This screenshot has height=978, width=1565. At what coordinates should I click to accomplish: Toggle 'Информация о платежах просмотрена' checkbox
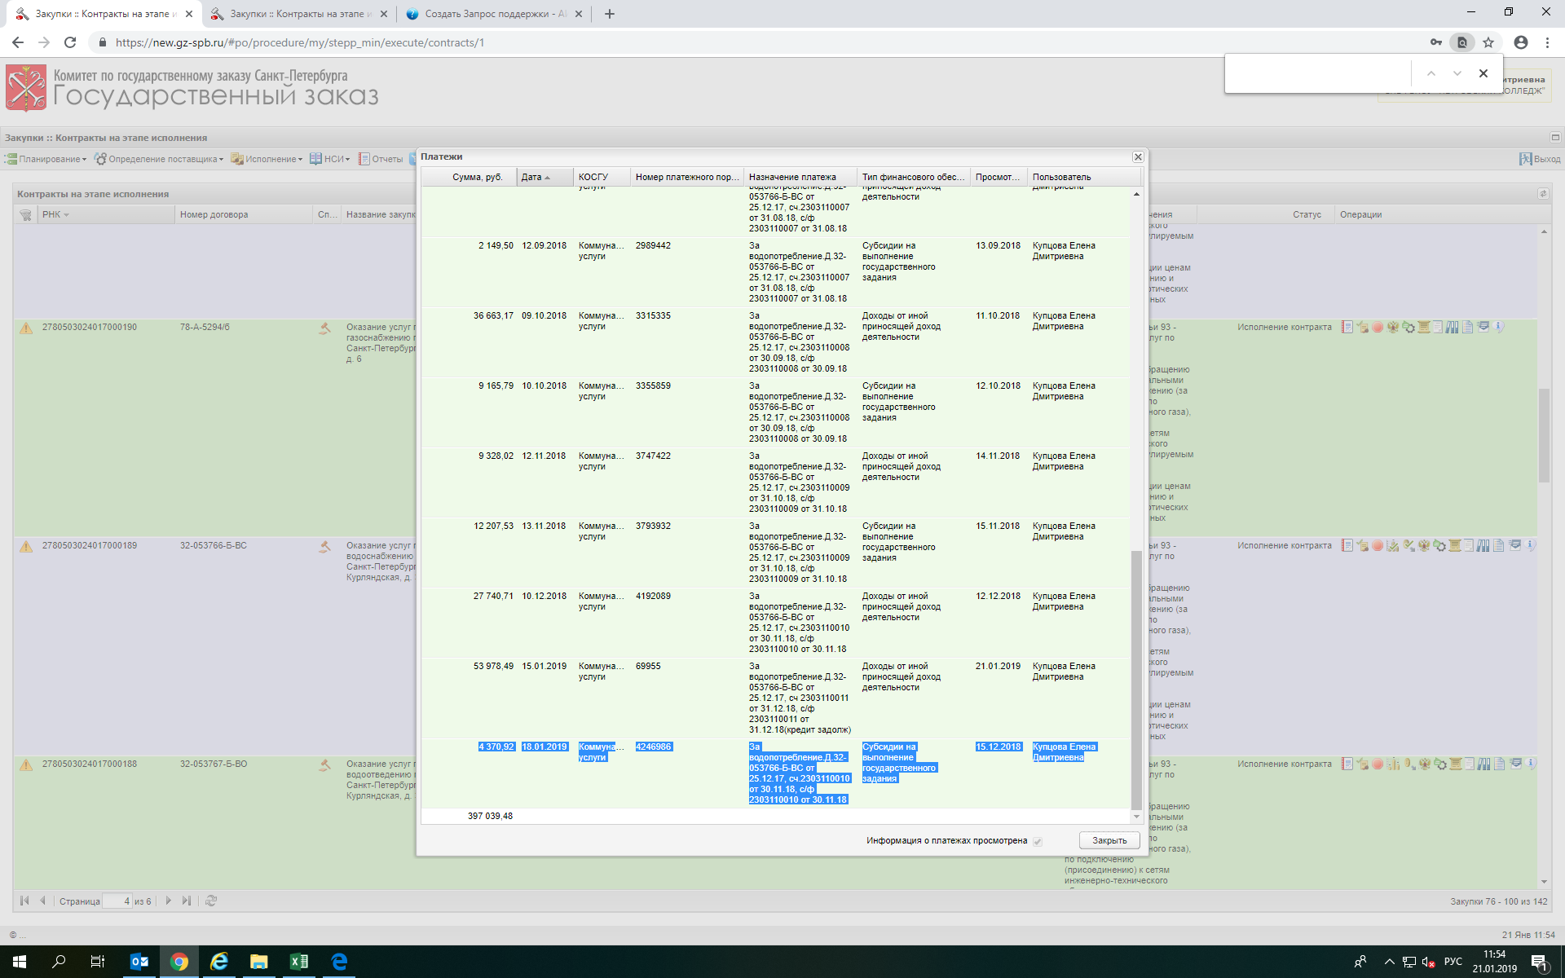point(1038,841)
